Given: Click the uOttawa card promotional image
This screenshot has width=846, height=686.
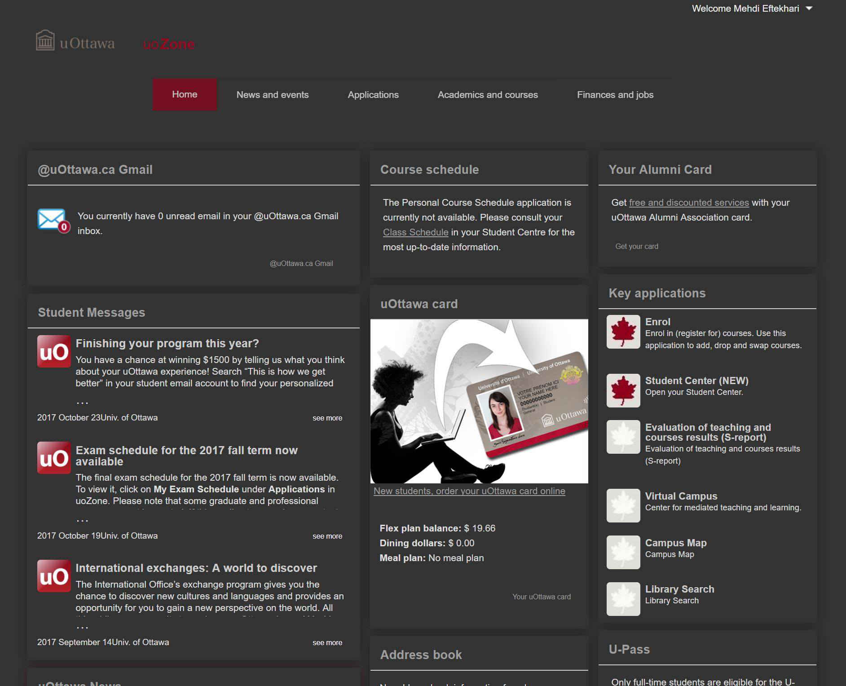Looking at the screenshot, I should (479, 401).
